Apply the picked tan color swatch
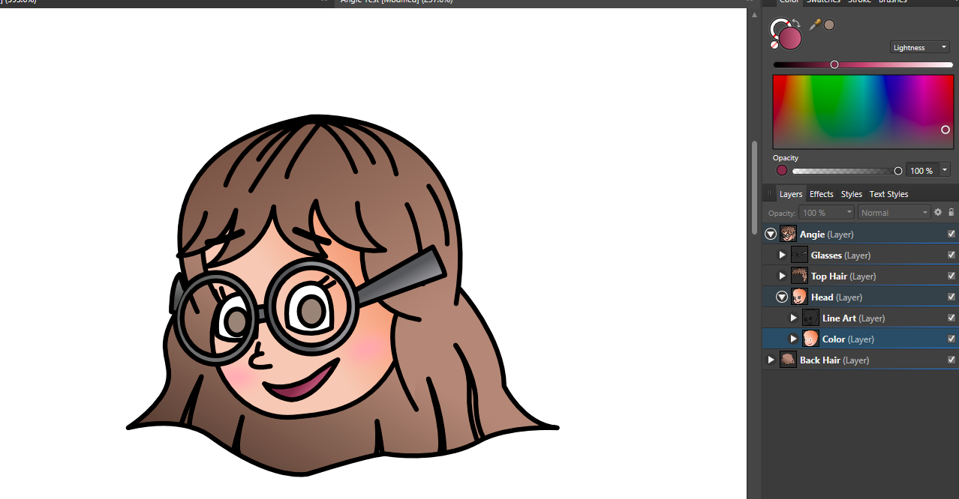The image size is (959, 499). click(829, 25)
